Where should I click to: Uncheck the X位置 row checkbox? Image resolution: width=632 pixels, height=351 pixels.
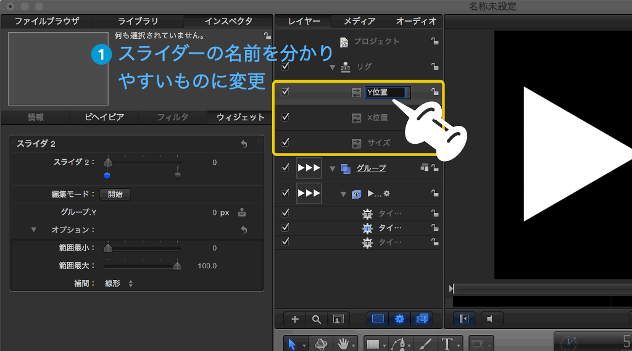(x=285, y=117)
